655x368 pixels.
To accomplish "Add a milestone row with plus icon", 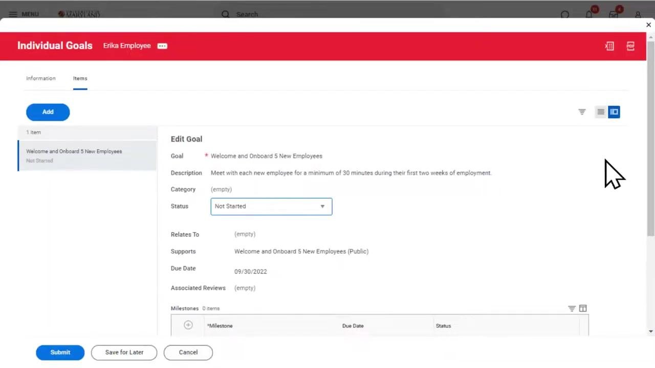I will [x=188, y=325].
